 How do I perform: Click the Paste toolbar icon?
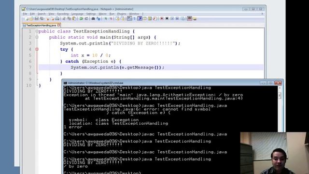pyautogui.click(x=74, y=19)
